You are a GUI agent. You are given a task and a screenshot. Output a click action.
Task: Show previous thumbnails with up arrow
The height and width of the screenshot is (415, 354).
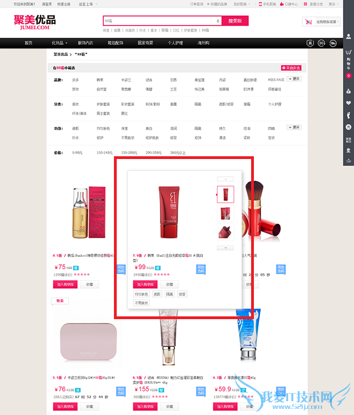click(x=225, y=179)
